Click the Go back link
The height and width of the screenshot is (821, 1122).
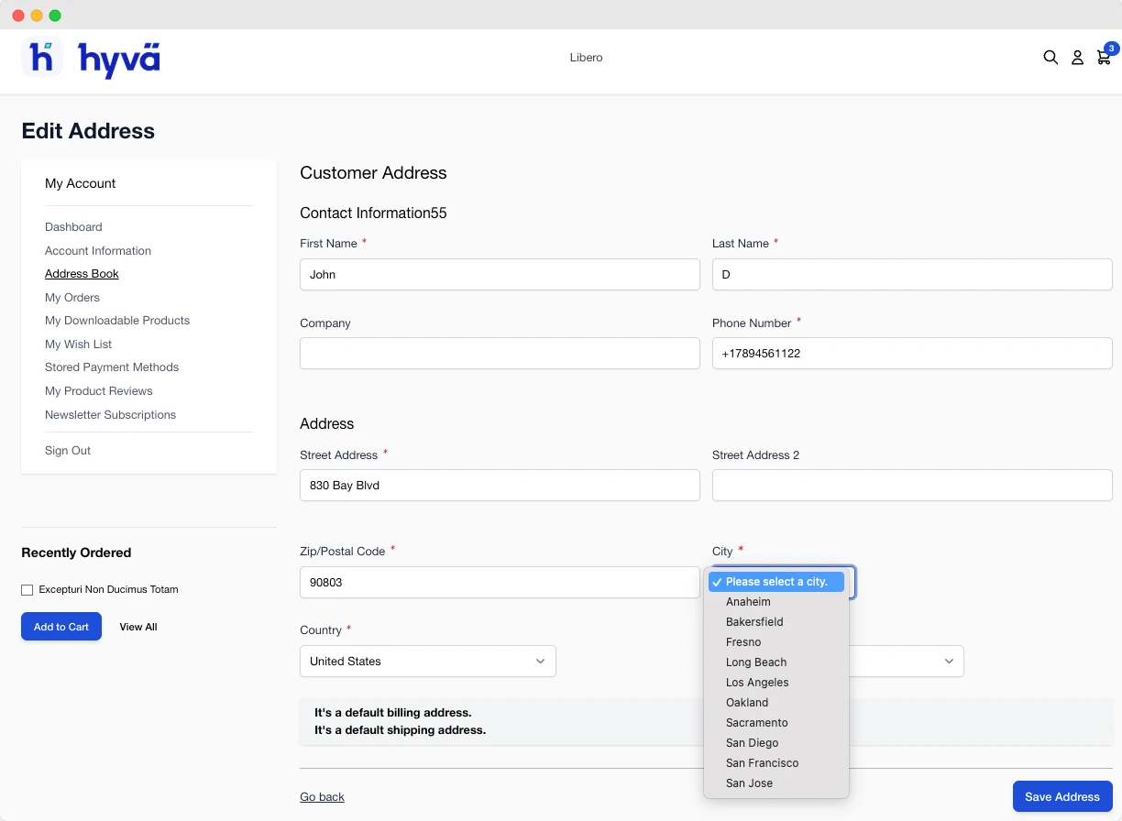pos(322,796)
